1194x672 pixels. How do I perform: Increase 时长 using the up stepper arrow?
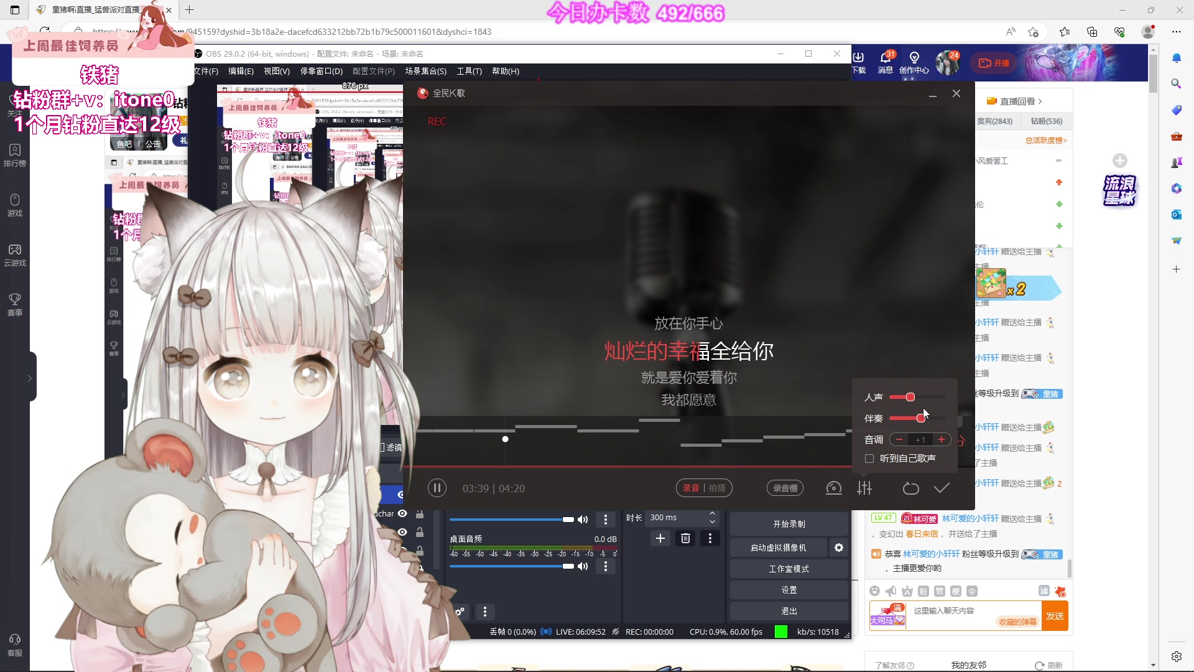(711, 513)
